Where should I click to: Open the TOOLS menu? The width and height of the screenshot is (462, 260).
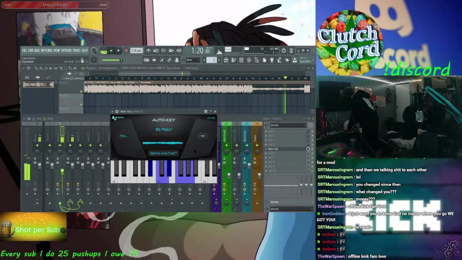(x=77, y=51)
